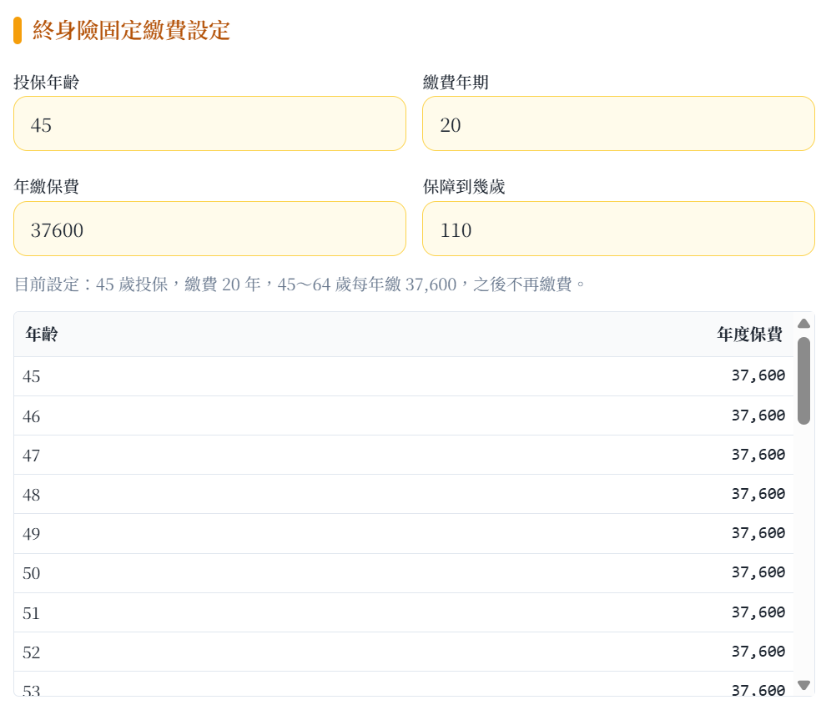Click the 繳費年期 input field
816x715 pixels.
click(x=618, y=123)
